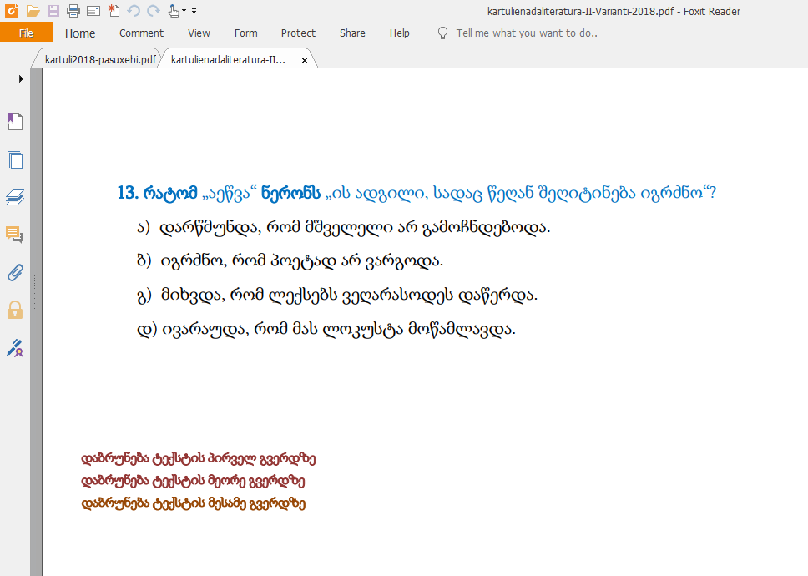Screen dimensions: 808x576
Task: Click the quick print icon
Action: (x=93, y=11)
